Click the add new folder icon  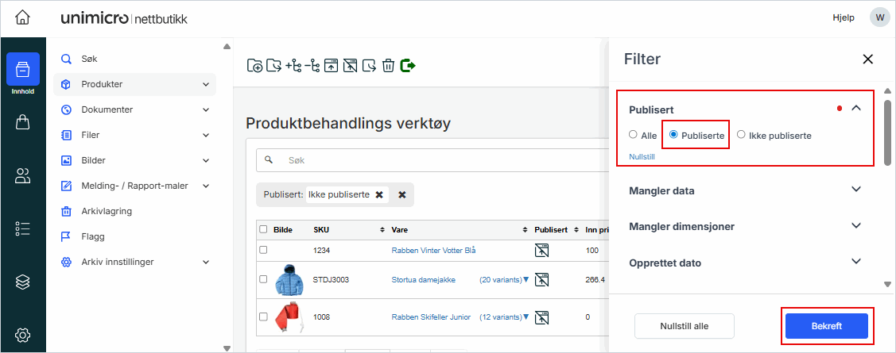254,66
